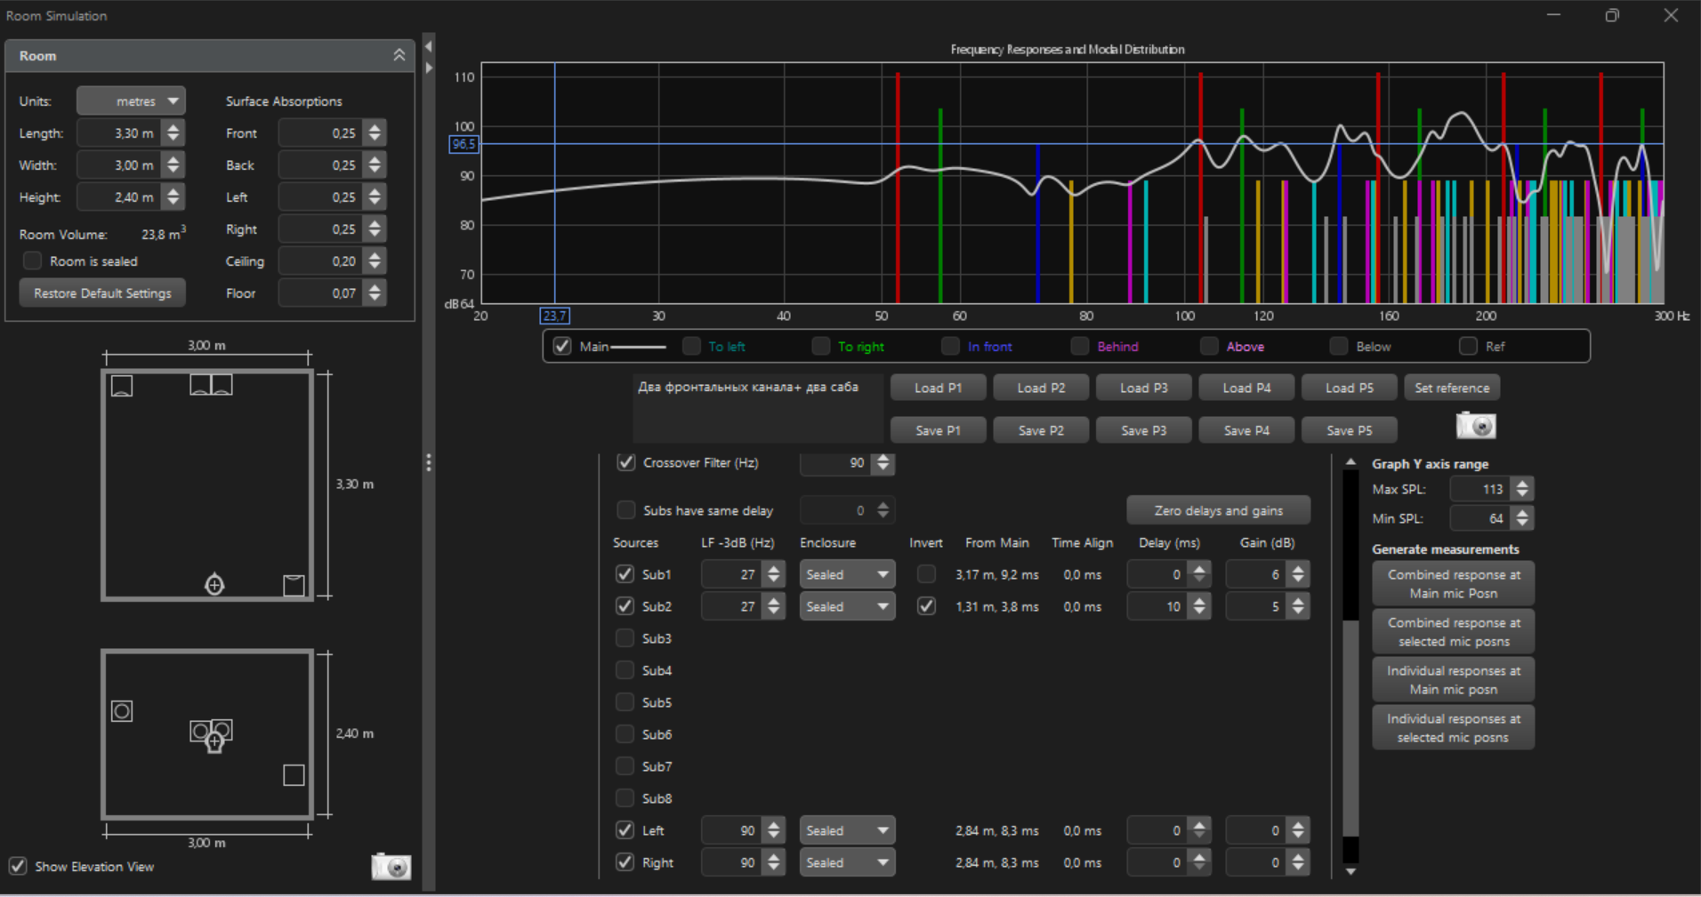The height and width of the screenshot is (897, 1701).
Task: Click the microphone position marker in plan view
Action: tap(214, 585)
